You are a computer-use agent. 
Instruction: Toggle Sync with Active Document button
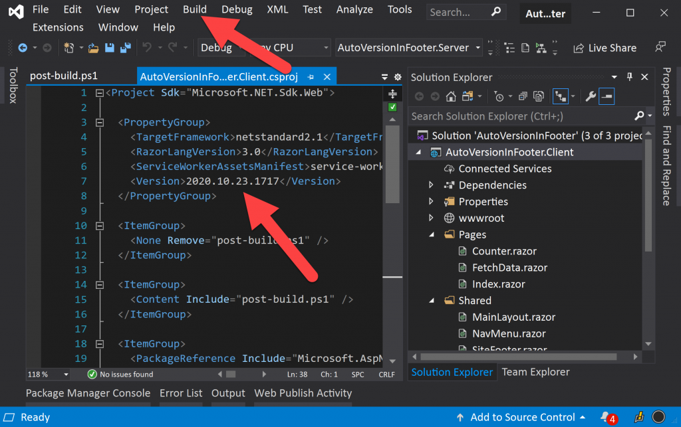click(561, 96)
